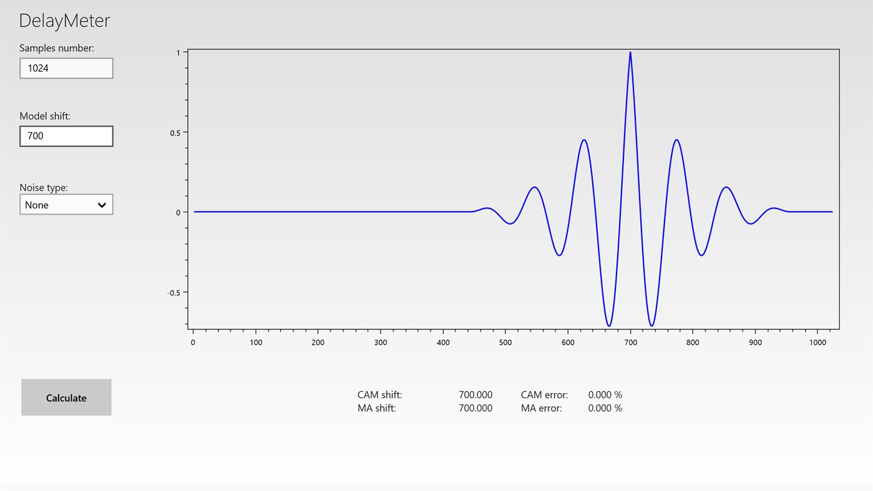
Task: Click the "Noise type:" label
Action: (x=43, y=187)
